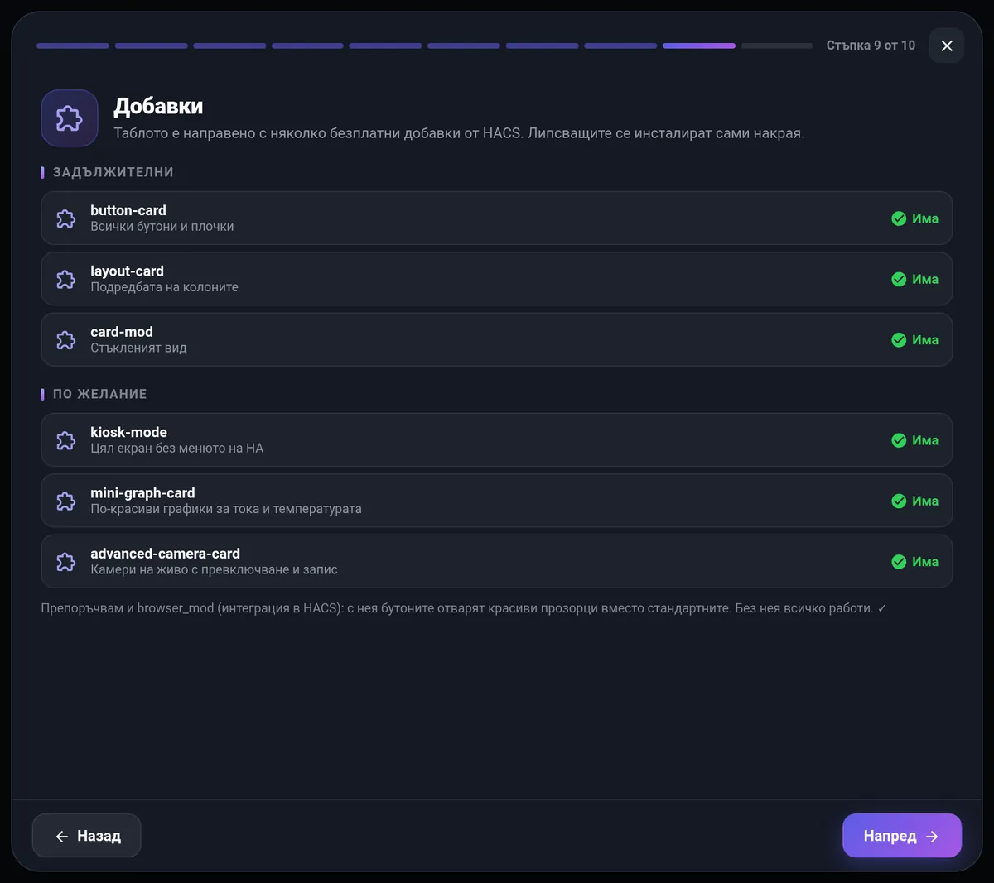Click the puzzle icon for advanced-camera-card
The width and height of the screenshot is (994, 883).
point(65,562)
